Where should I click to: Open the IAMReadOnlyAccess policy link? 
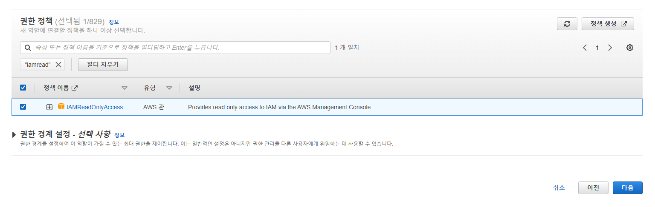(x=95, y=107)
